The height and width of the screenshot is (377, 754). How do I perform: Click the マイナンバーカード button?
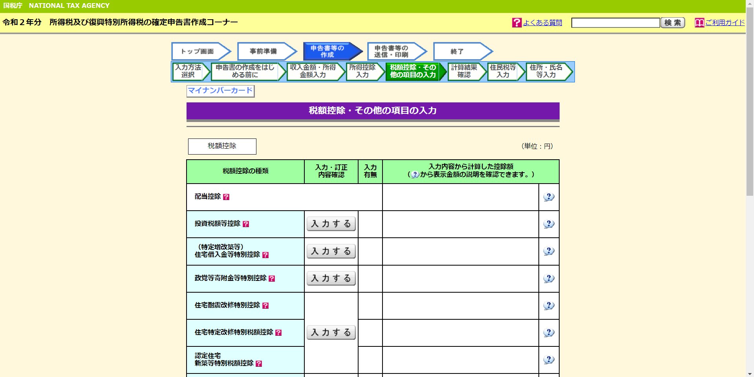point(220,91)
